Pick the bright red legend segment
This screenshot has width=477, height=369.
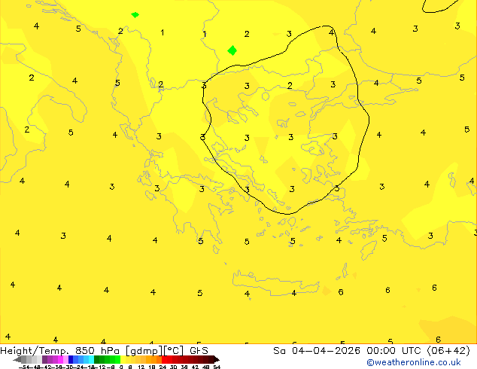coord(170,360)
